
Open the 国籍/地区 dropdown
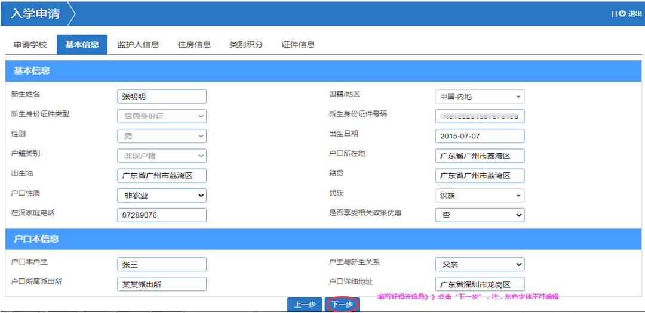[480, 97]
